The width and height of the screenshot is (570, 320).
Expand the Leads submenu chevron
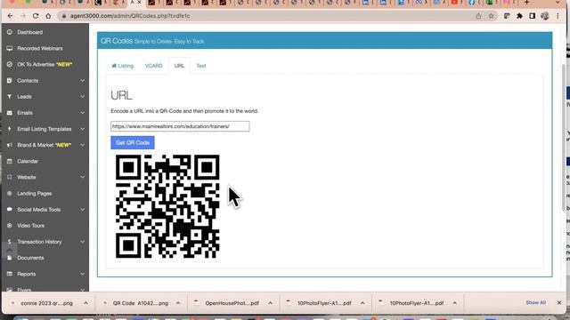pyautogui.click(x=83, y=97)
